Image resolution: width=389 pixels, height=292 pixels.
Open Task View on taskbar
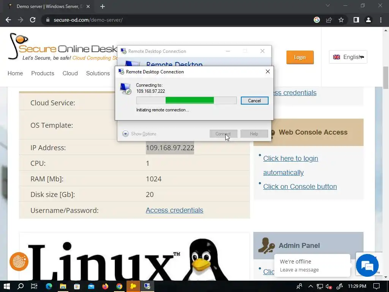tap(34, 286)
